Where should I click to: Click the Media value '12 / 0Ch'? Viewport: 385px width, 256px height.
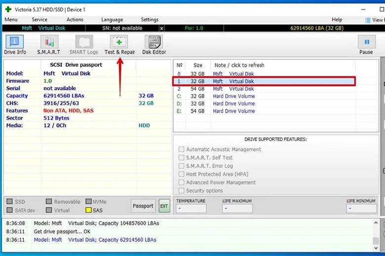[x=55, y=126]
